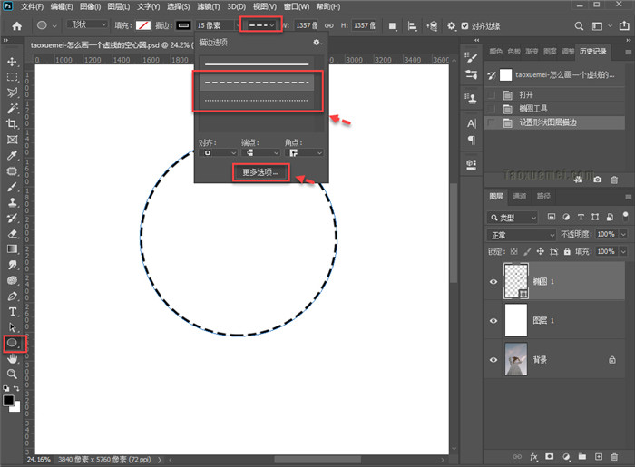The height and width of the screenshot is (467, 635).
Task: Select the Hand tool
Action: [12, 358]
